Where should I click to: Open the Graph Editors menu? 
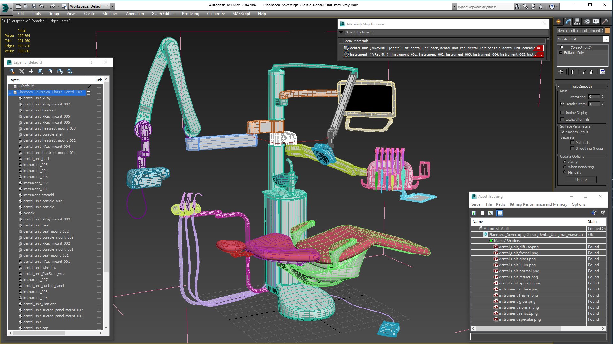[x=163, y=14]
